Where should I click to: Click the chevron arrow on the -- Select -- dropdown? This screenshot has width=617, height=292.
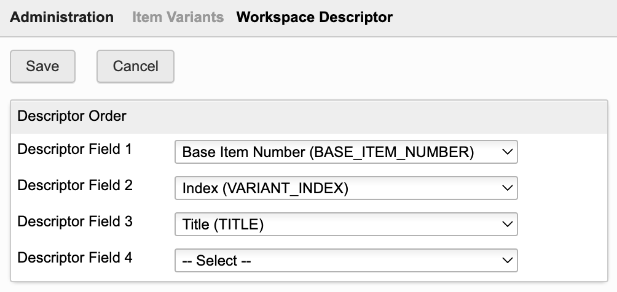[507, 260]
